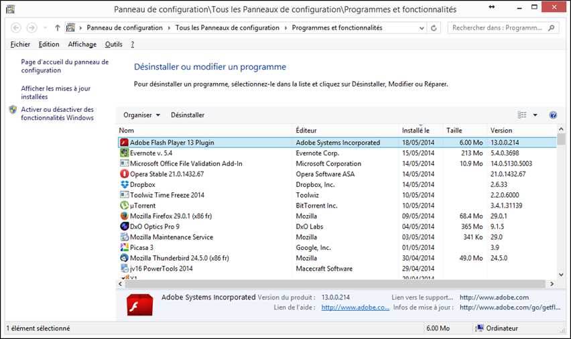This screenshot has height=339, width=571.
Task: Open Page d'accueil du panneau de configuration
Action: point(65,66)
